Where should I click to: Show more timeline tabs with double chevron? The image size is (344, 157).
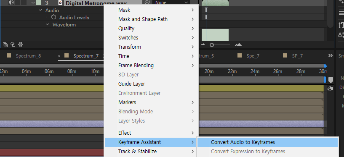click(331, 55)
